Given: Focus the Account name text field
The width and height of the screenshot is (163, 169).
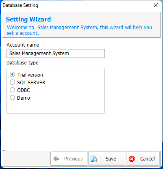Looking at the screenshot, I should point(56,53).
